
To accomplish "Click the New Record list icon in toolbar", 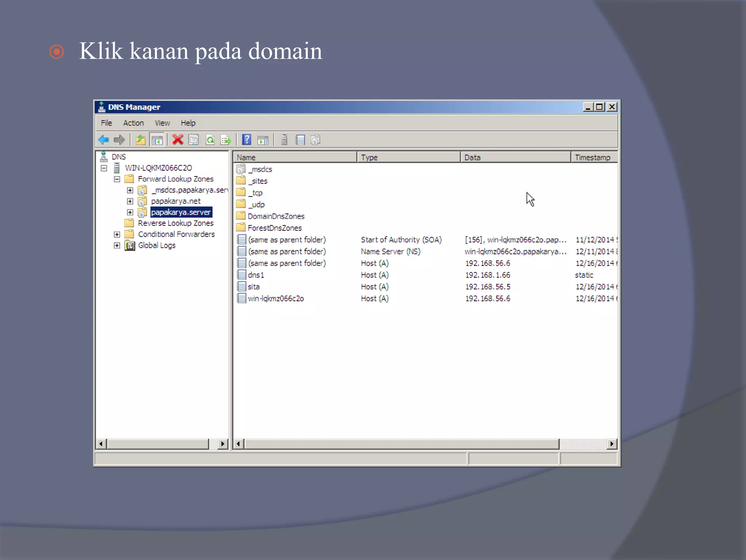I will 300,140.
